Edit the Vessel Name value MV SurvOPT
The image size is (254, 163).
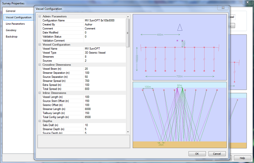(105, 49)
